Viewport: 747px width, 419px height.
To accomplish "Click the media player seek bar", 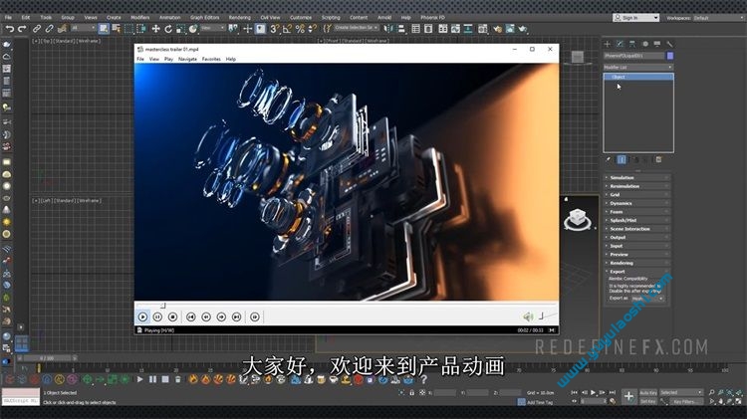I will pyautogui.click(x=347, y=306).
